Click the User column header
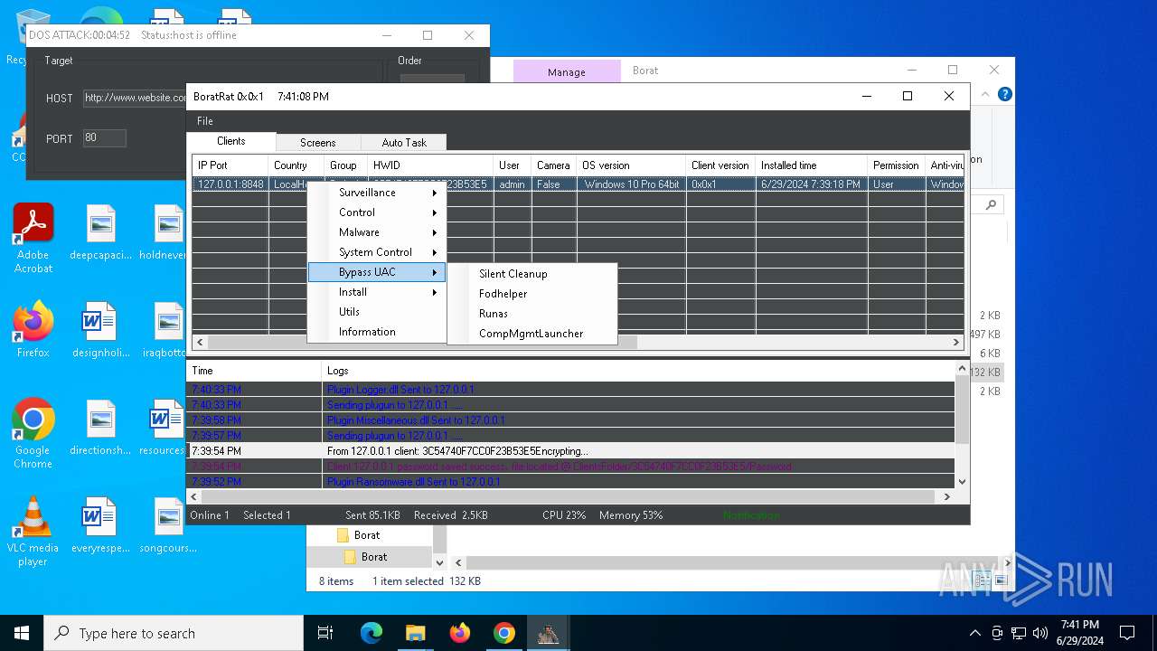The width and height of the screenshot is (1157, 651). [x=513, y=165]
